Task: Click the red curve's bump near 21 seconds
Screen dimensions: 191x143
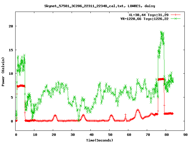Action: (55, 115)
